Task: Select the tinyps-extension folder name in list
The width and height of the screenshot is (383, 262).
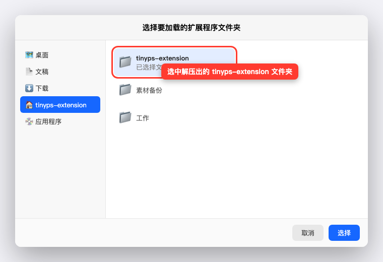Action: 162,58
